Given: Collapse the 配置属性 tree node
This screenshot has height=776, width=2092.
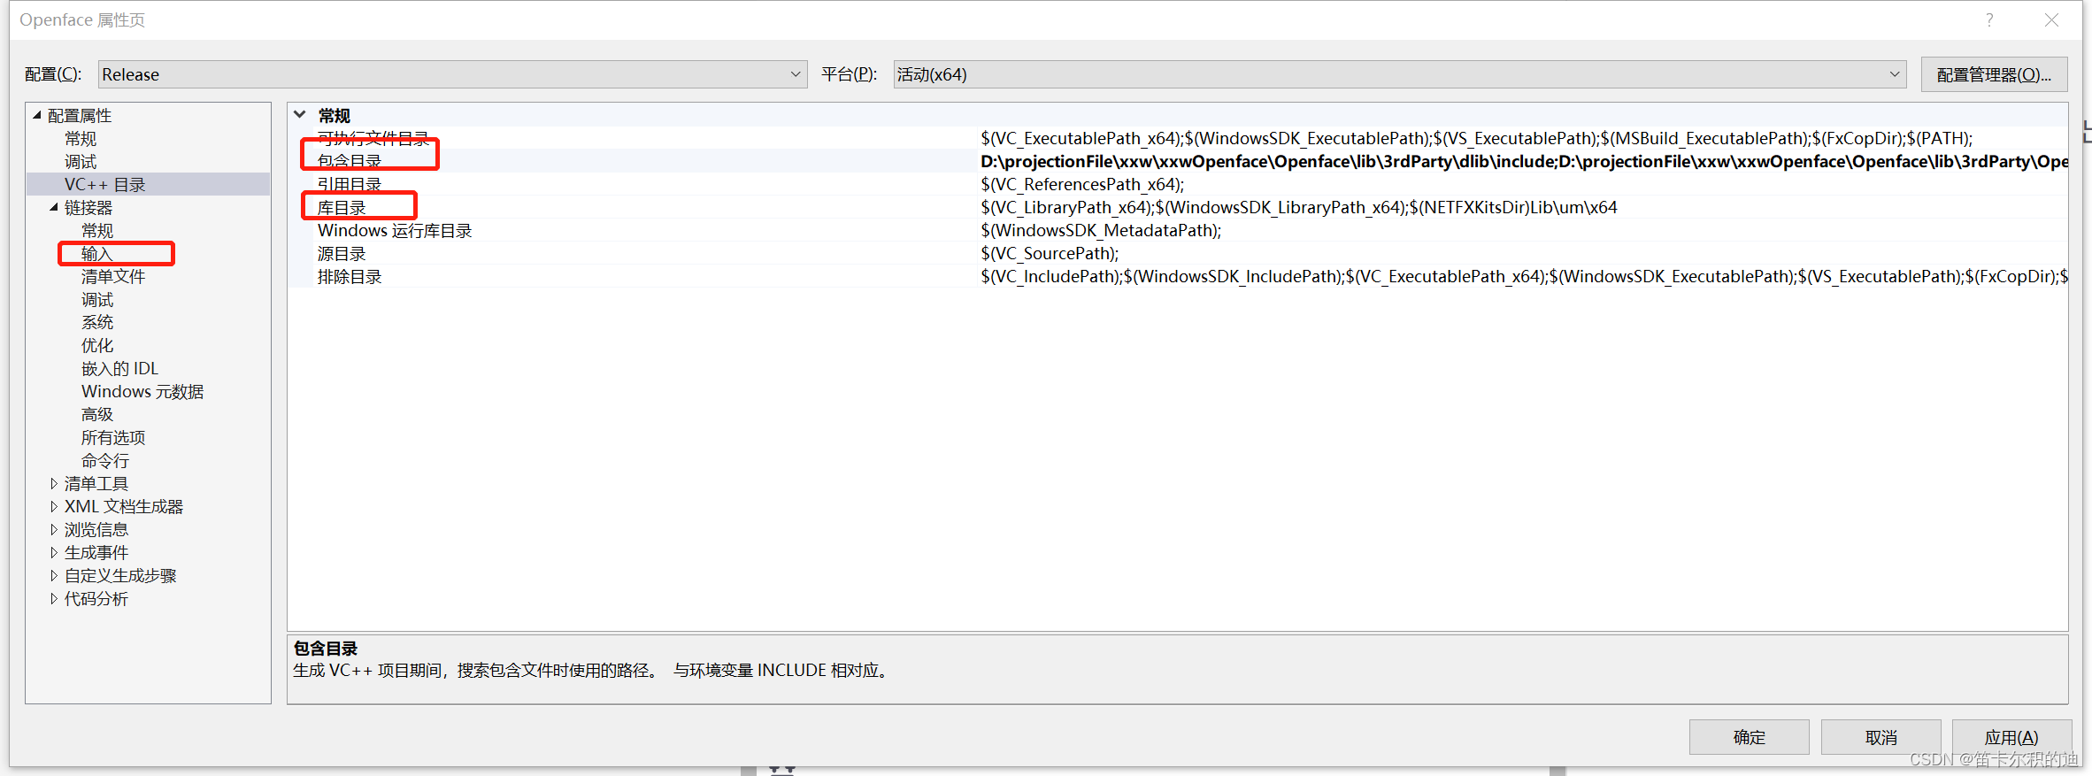Looking at the screenshot, I should (x=37, y=115).
